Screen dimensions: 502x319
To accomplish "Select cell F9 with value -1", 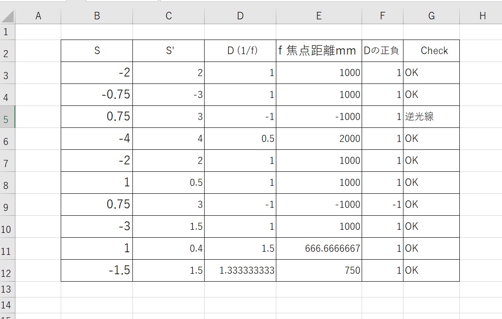I will pos(383,205).
